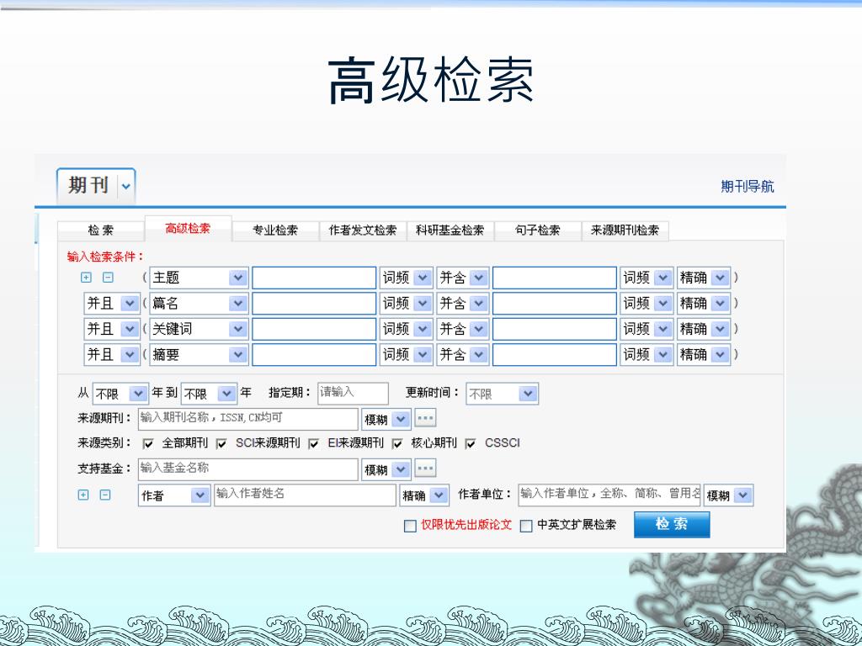Remove a search condition row with the minus icon beside 主题
Screen dimensions: 862x646
(108, 278)
